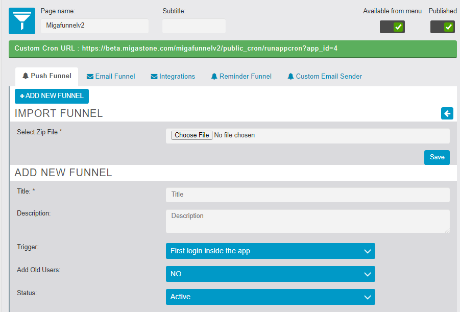
Task: Expand the Add Old Users dropdown
Action: [x=270, y=274]
